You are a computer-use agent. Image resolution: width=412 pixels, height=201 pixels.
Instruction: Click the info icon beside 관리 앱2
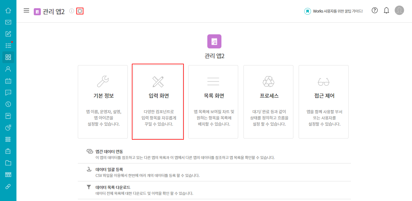pos(72,11)
